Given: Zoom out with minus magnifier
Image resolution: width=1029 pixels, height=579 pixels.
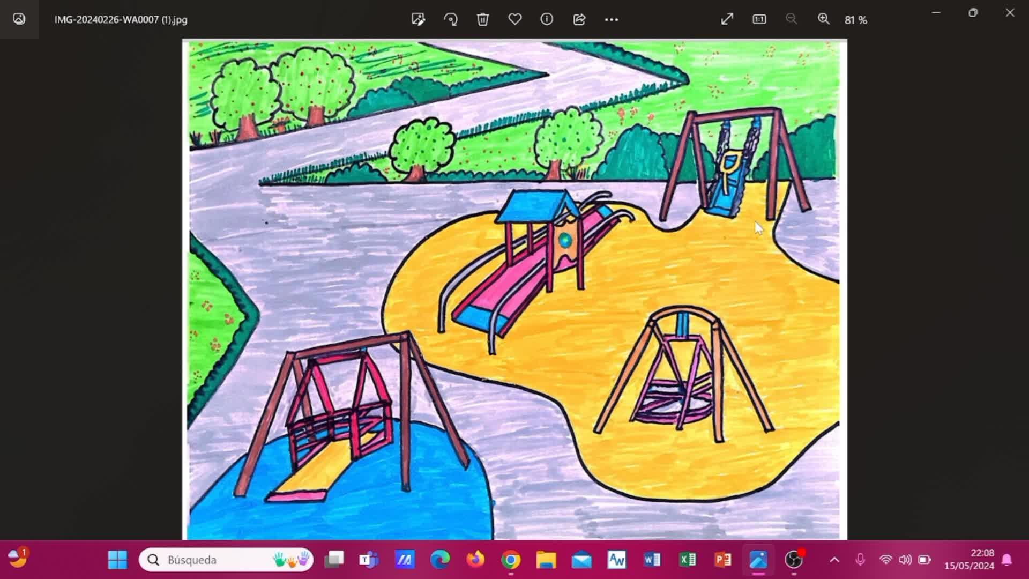Looking at the screenshot, I should point(791,19).
